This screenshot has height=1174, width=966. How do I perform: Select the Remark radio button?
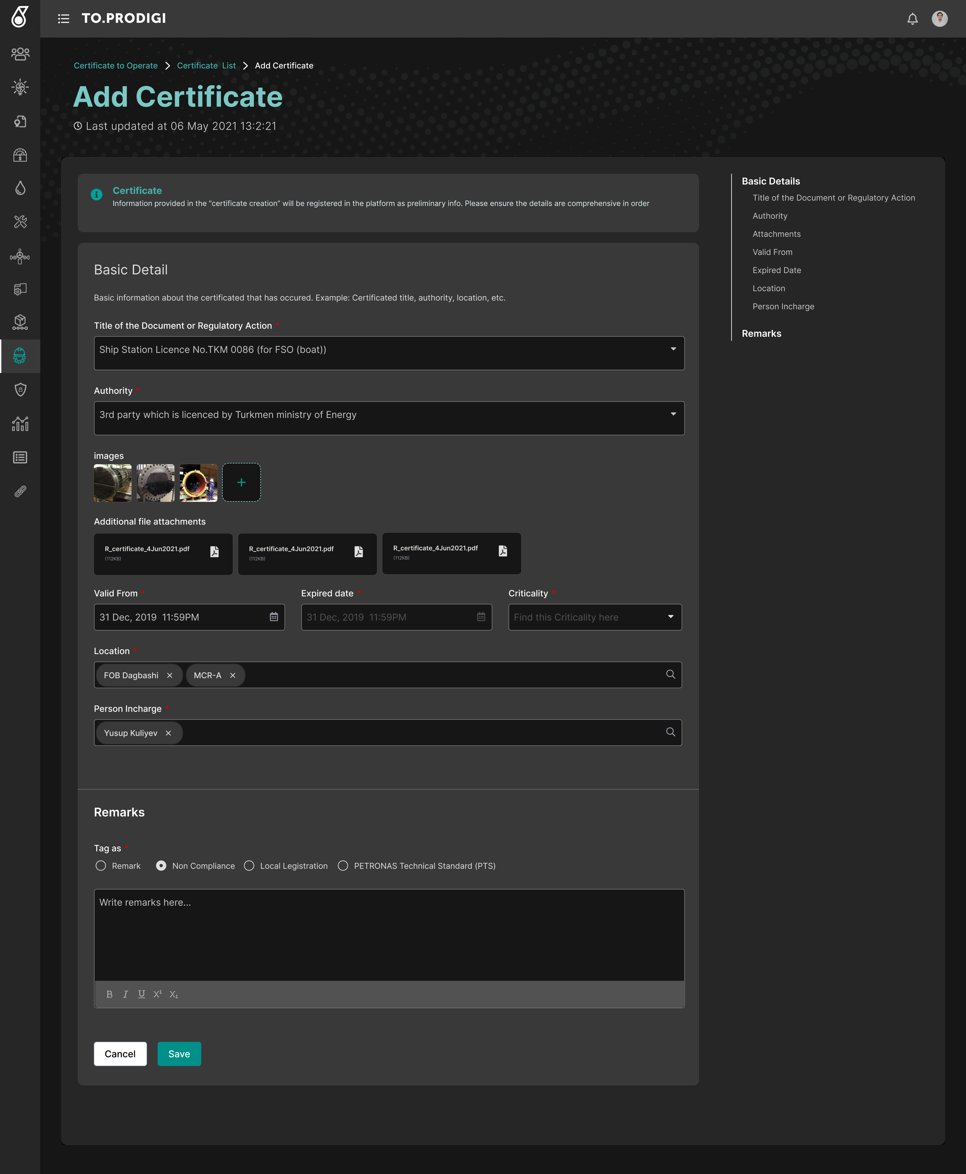(101, 866)
